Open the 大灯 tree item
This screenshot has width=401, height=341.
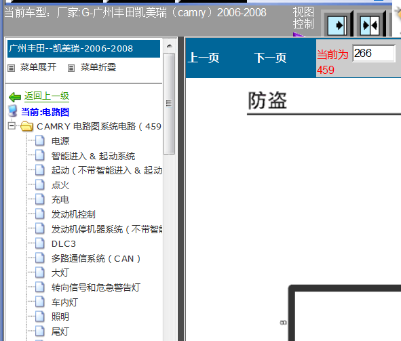coord(60,273)
